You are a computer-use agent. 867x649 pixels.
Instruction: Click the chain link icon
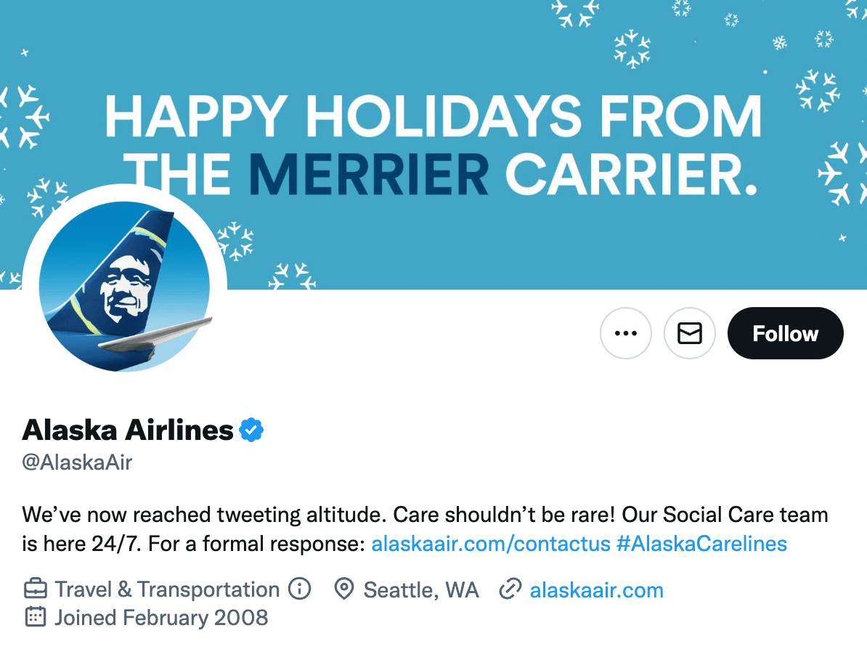click(x=510, y=589)
